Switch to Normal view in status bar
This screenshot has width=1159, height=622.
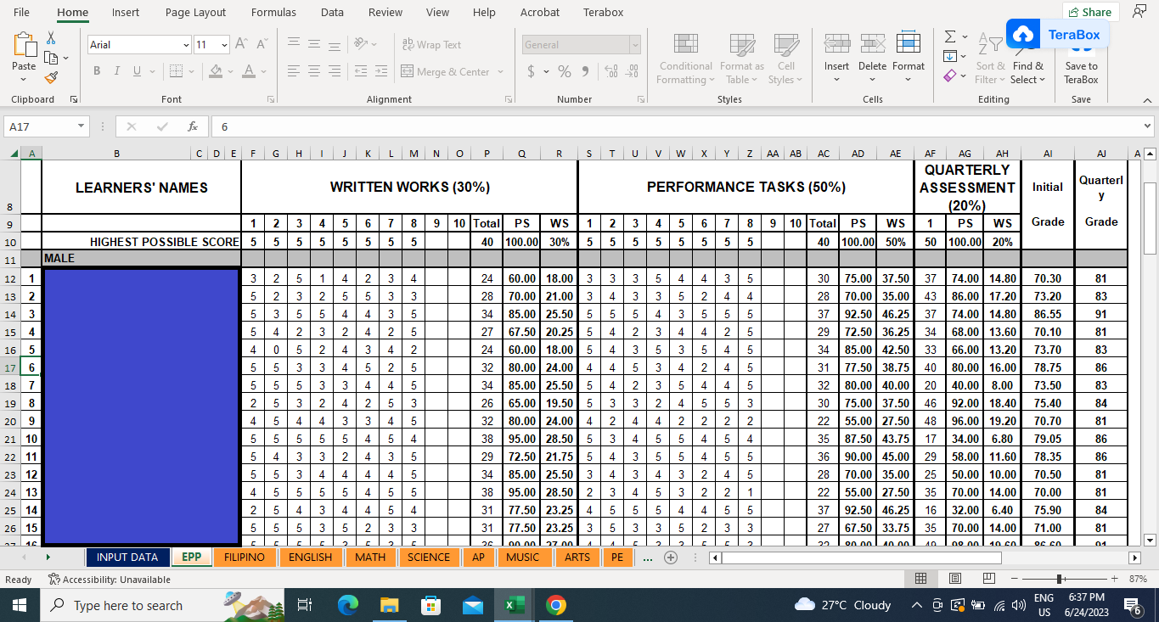(x=921, y=579)
